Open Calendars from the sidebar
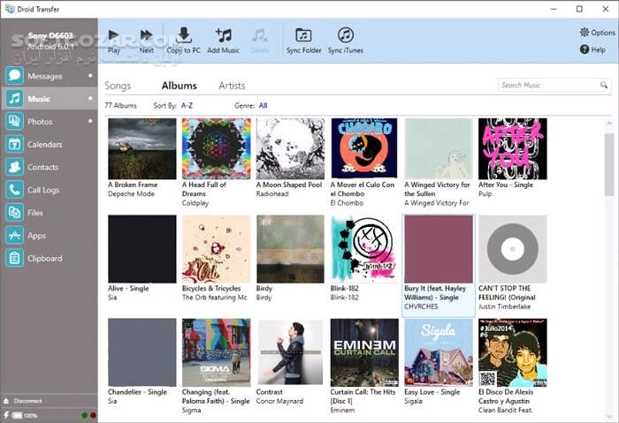This screenshot has height=423, width=619. click(x=44, y=144)
